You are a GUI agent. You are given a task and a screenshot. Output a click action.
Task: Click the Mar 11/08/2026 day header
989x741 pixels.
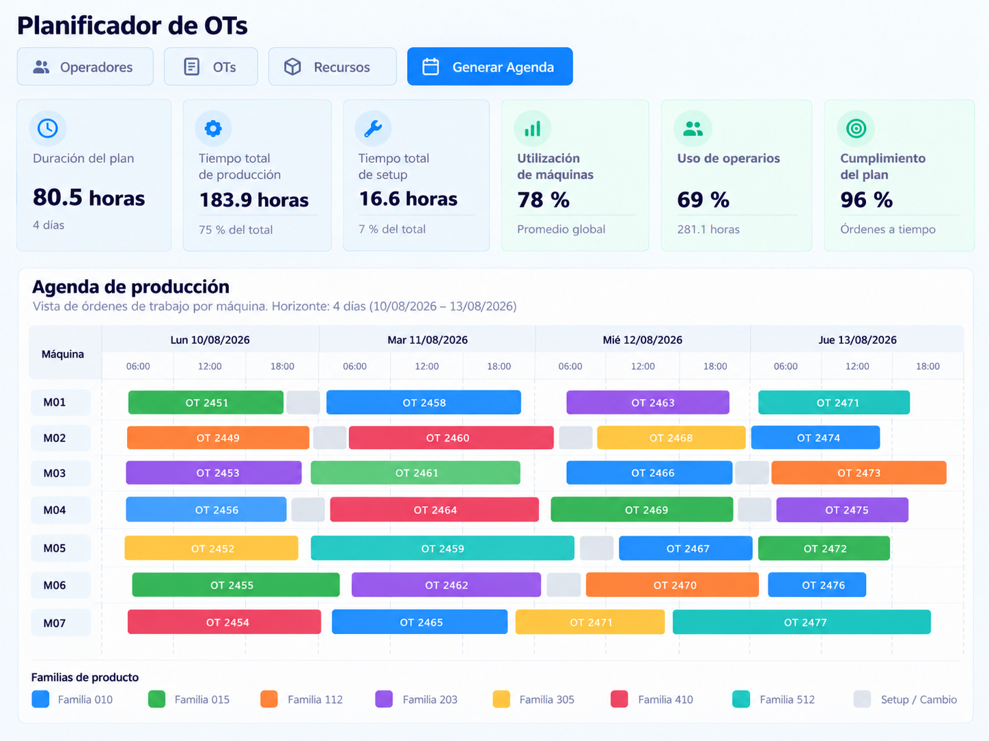(x=428, y=340)
